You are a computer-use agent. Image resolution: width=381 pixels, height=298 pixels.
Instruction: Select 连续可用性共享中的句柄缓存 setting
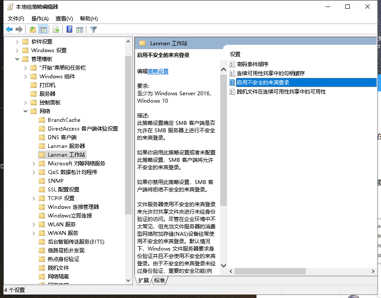[271, 73]
